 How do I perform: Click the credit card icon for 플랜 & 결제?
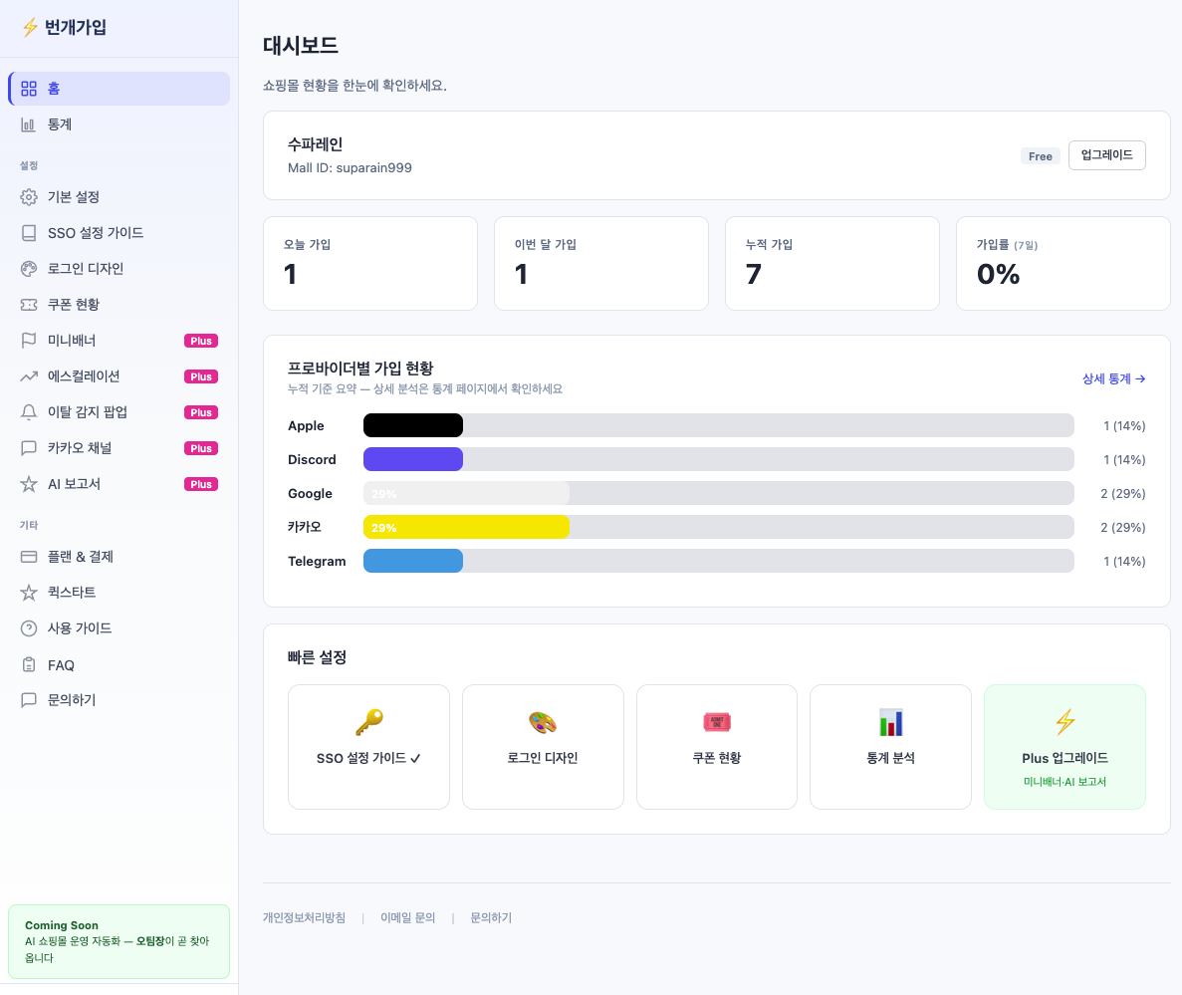(29, 557)
